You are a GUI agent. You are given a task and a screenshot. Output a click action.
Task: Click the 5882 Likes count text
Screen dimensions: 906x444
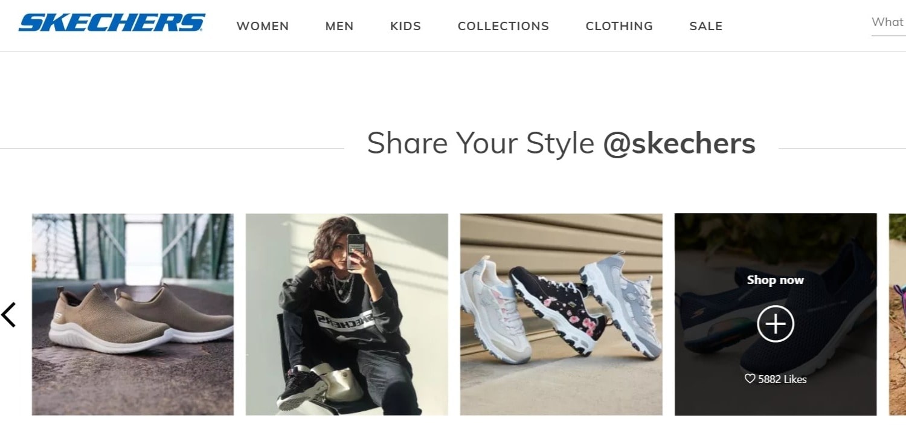pos(782,379)
